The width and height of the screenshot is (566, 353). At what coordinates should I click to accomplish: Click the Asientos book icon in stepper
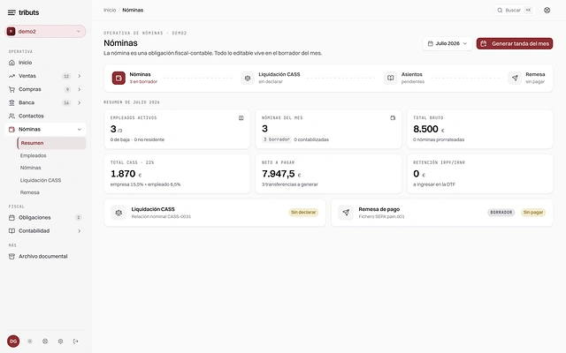(x=391, y=78)
